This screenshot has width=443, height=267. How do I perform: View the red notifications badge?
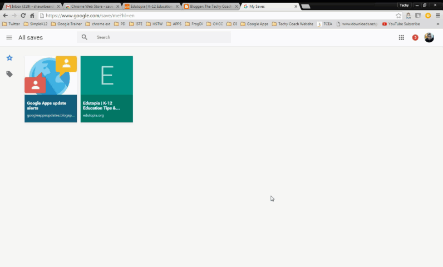tap(415, 37)
